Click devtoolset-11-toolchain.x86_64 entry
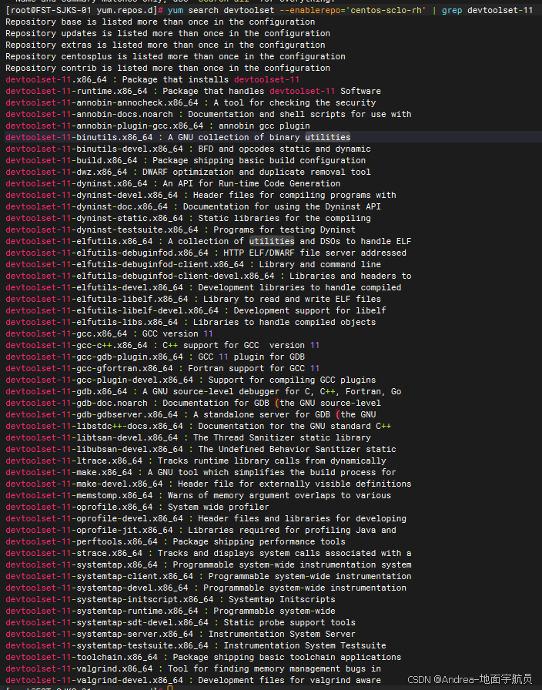The width and height of the screenshot is (542, 690). [x=203, y=657]
